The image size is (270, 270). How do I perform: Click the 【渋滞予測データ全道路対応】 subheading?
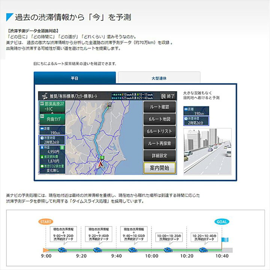pyautogui.click(x=33, y=31)
